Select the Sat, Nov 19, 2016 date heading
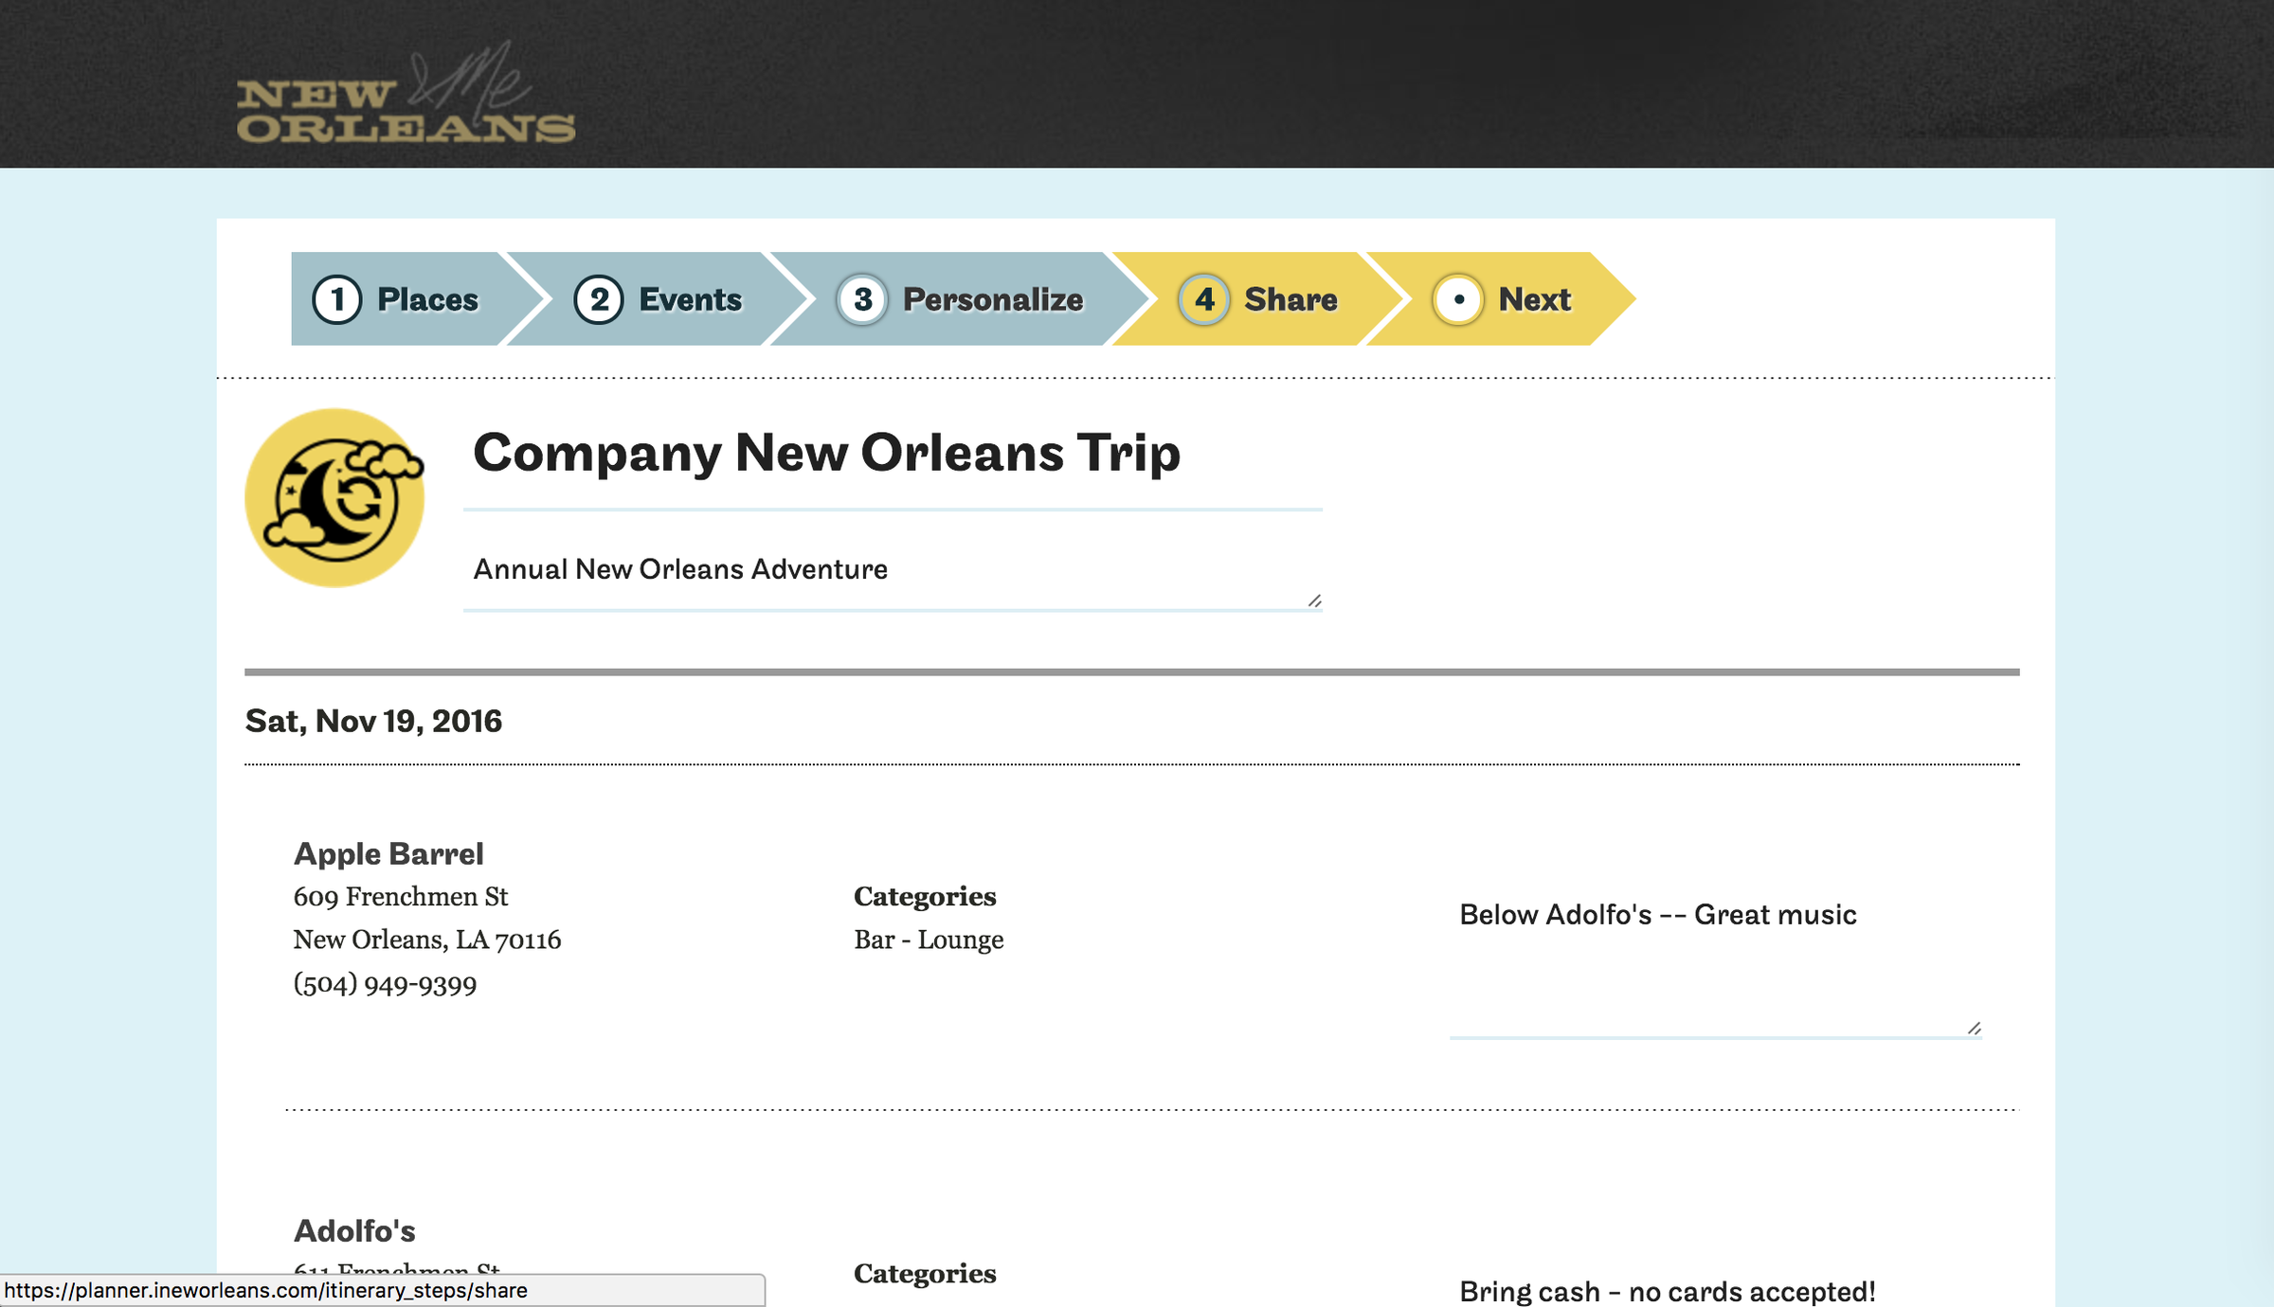Viewport: 2274px width, 1307px height. click(373, 722)
